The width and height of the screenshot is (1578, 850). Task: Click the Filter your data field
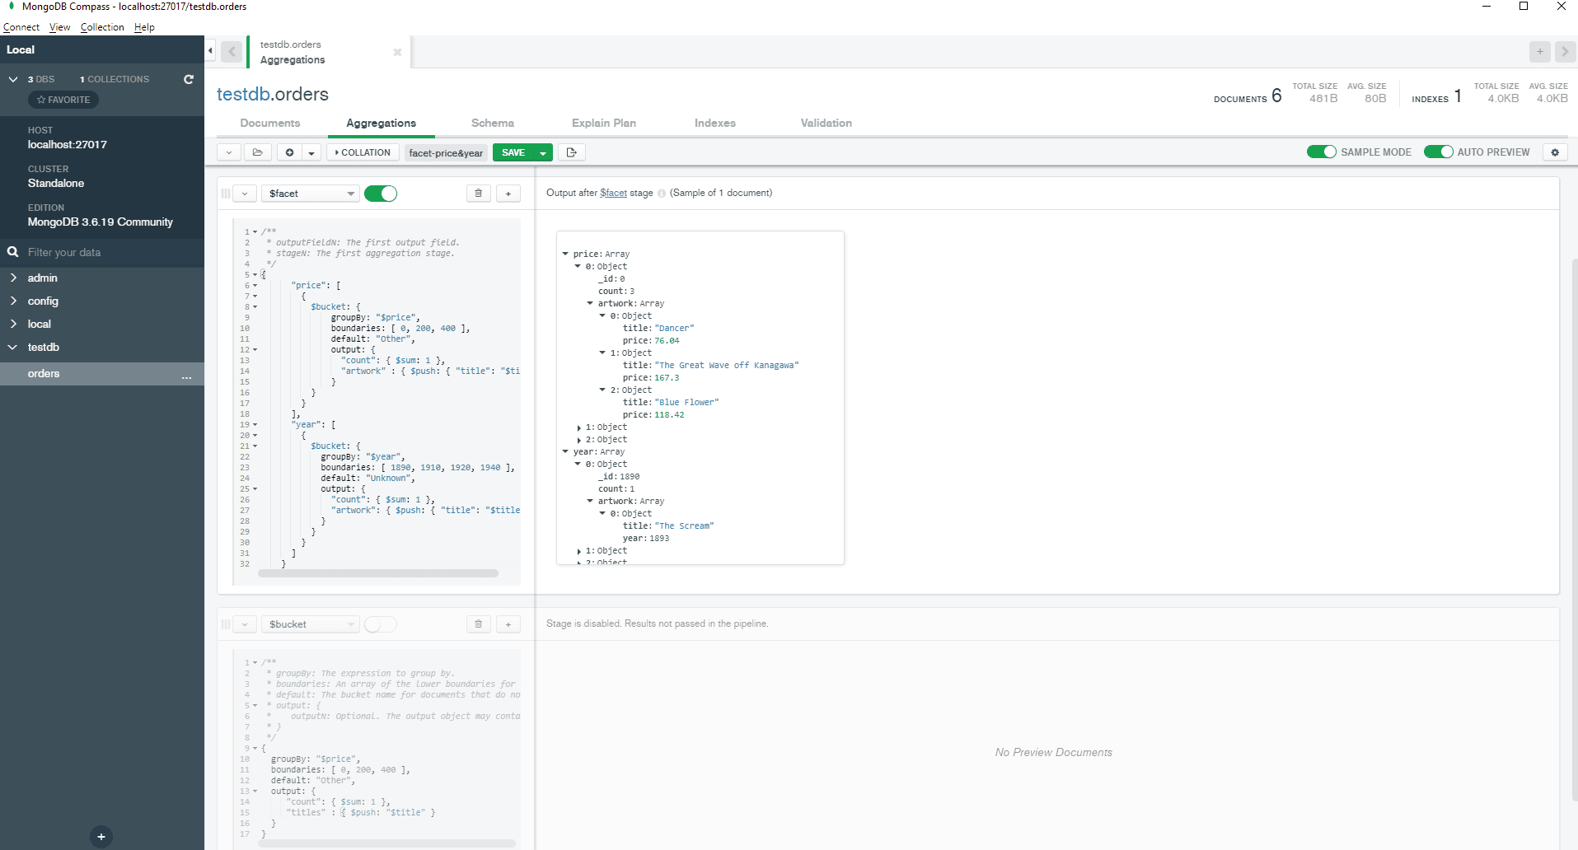point(107,252)
